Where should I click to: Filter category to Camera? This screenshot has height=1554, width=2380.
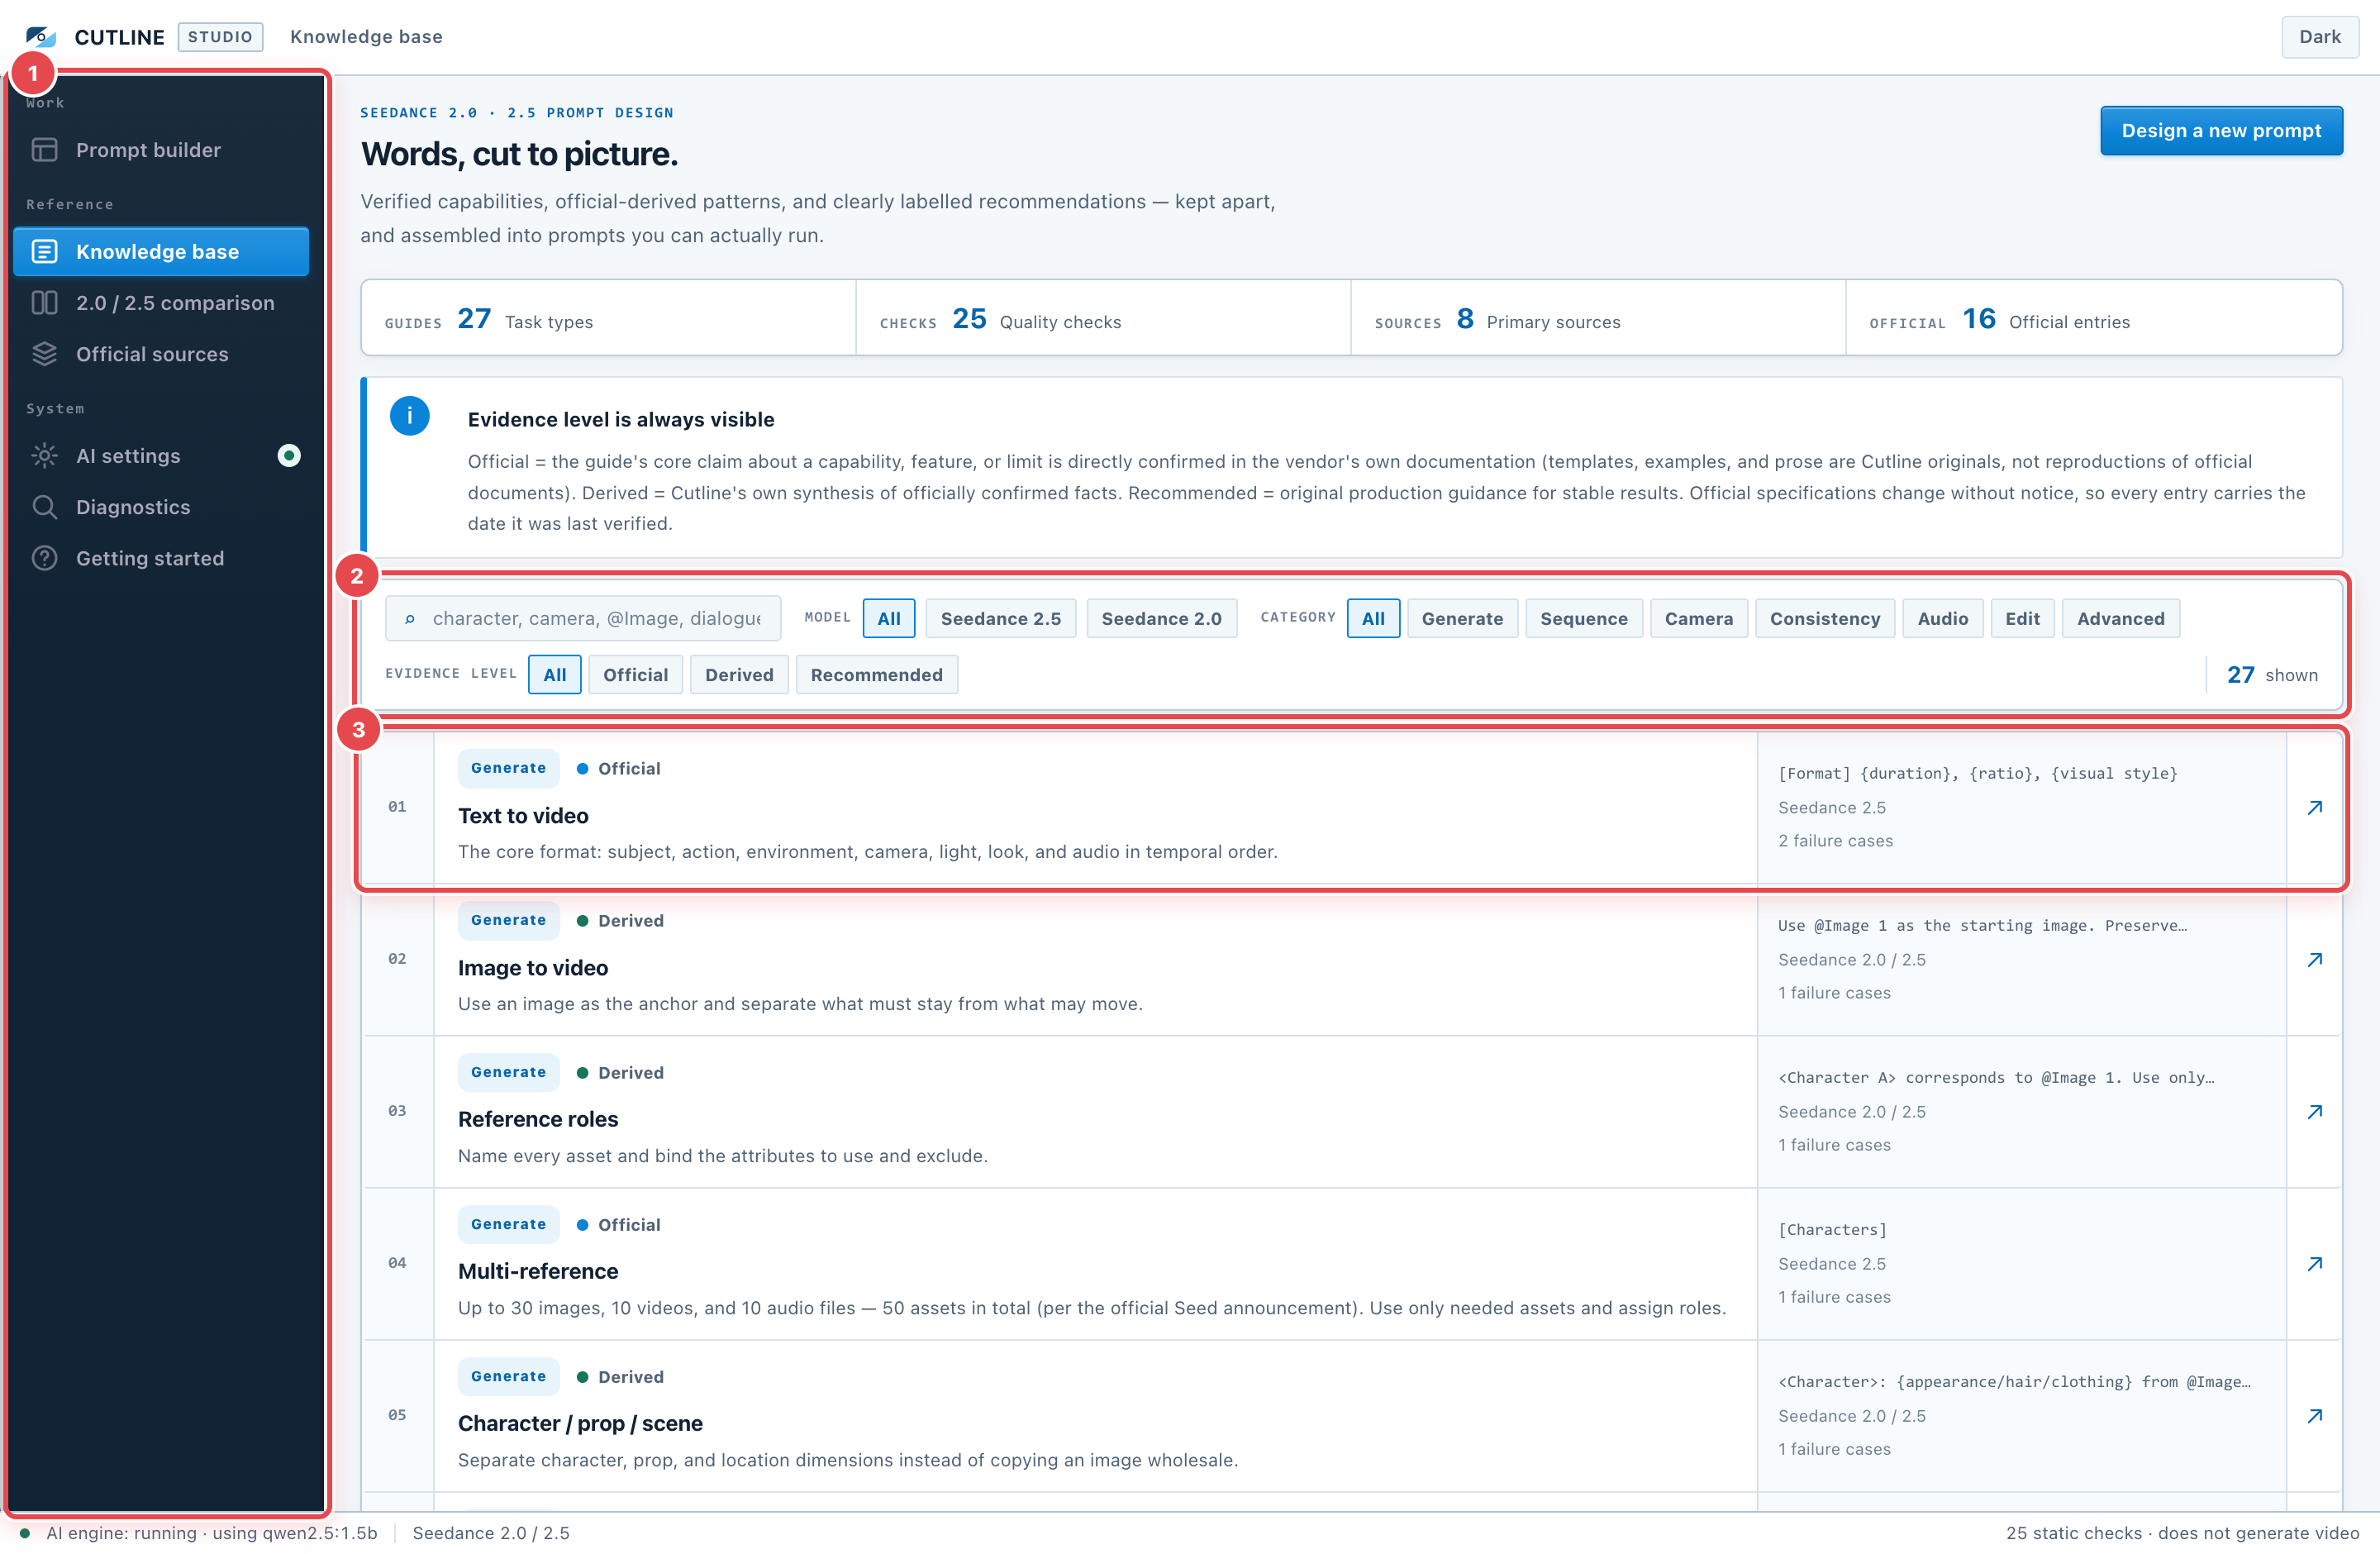tap(1699, 619)
